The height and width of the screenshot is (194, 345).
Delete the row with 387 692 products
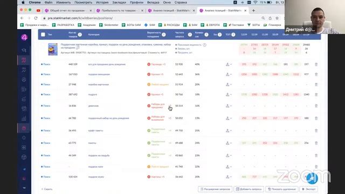(316, 95)
